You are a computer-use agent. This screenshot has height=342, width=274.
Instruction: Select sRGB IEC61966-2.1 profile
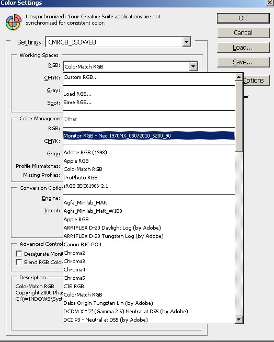149,186
